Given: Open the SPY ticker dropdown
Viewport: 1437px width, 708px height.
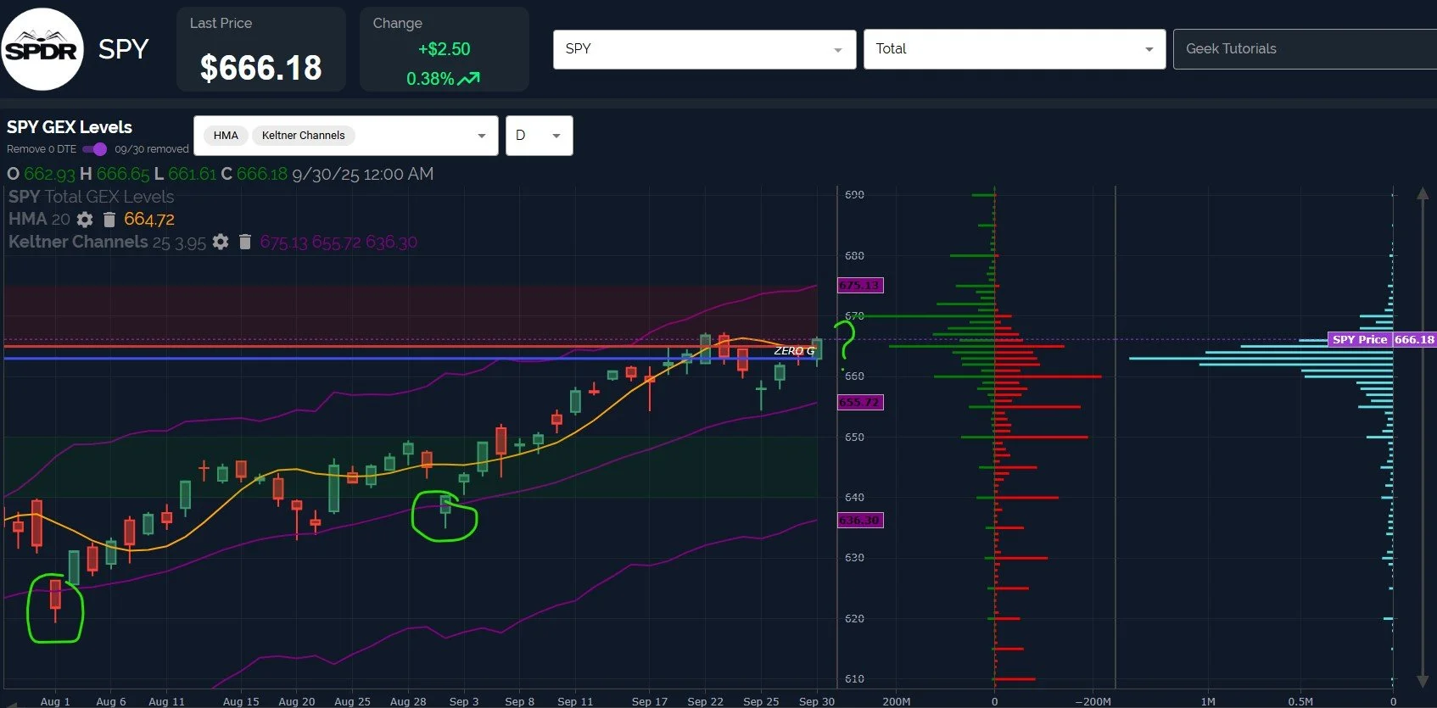Looking at the screenshot, I should [704, 49].
